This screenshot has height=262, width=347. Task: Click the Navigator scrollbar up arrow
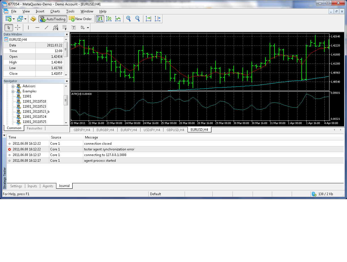[x=66, y=86]
